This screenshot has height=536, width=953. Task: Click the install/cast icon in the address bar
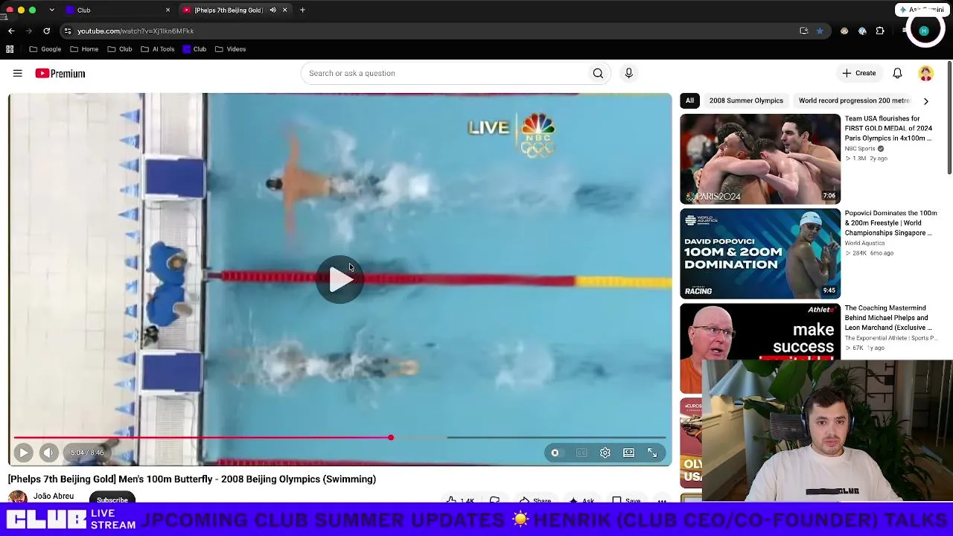803,31
